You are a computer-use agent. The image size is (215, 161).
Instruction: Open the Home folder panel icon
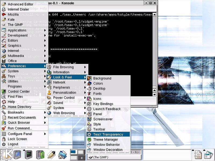[62, 155]
